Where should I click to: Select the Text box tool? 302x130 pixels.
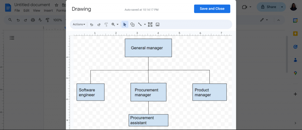(x=150, y=24)
